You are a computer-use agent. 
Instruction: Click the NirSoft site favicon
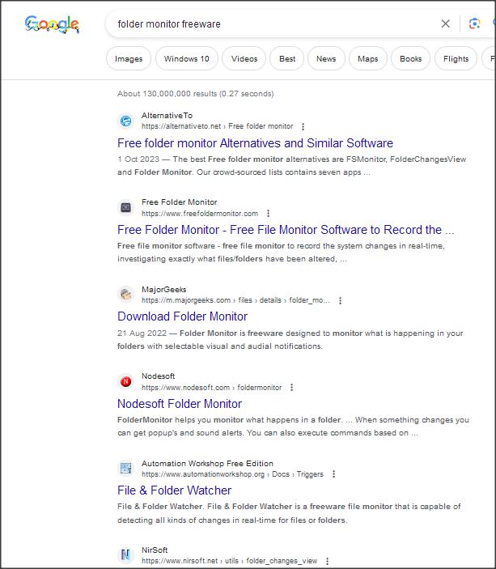pyautogui.click(x=126, y=555)
